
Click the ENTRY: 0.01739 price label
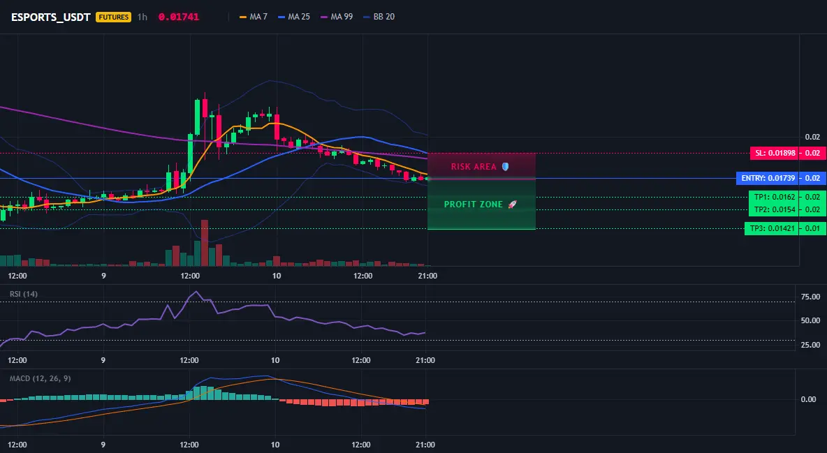tap(768, 178)
